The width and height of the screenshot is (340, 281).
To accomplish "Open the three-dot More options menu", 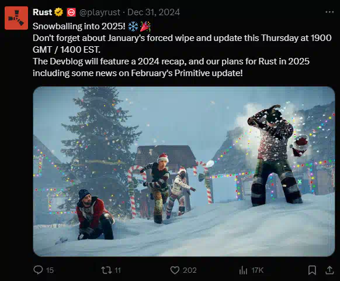I will [329, 12].
